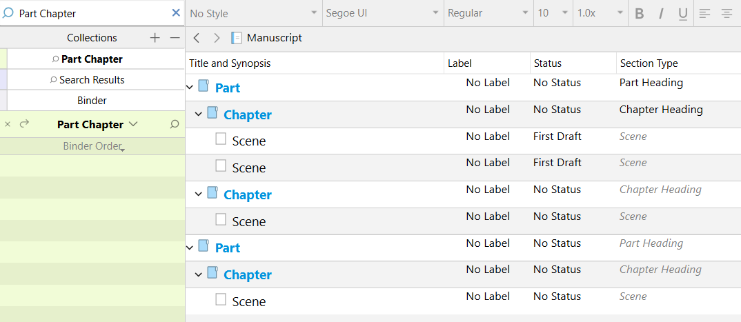The image size is (741, 322).
Task: Select the Binder collection tab
Action: tap(92, 101)
